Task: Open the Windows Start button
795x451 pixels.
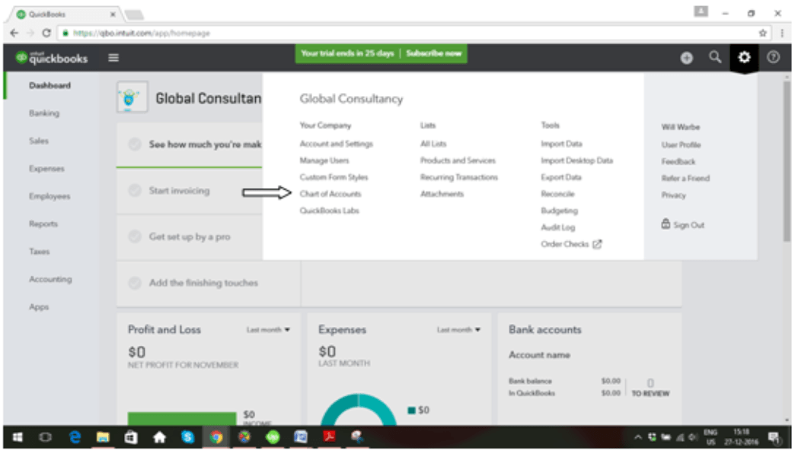Action: point(18,437)
